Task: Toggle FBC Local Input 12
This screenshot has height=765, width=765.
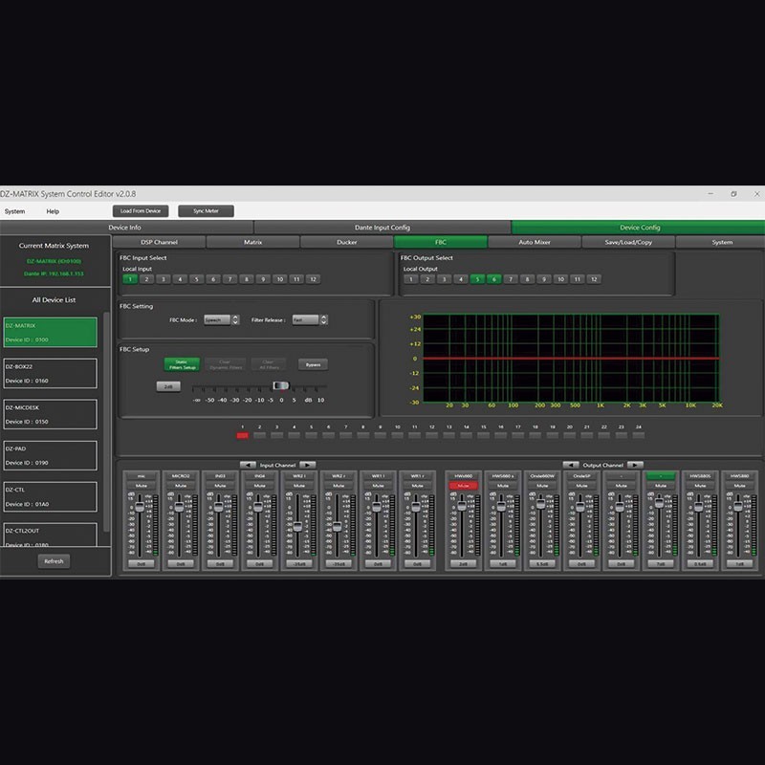Action: point(314,279)
